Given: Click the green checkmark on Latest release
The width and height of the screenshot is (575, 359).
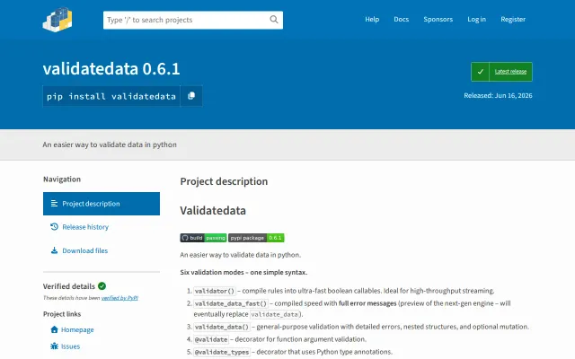Looking at the screenshot, I should pos(480,72).
